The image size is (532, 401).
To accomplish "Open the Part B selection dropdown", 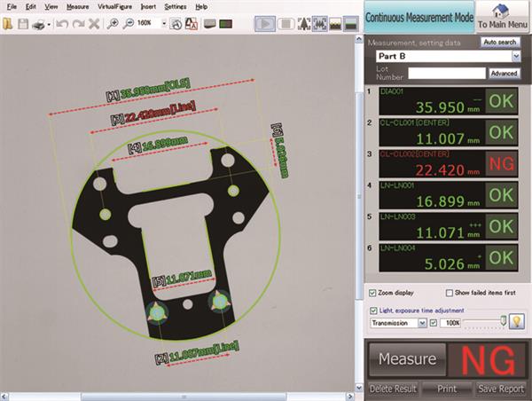I will click(x=515, y=56).
